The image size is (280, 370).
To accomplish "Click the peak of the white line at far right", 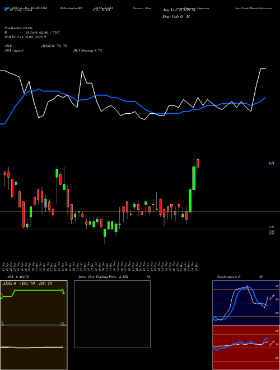I will point(263,68).
